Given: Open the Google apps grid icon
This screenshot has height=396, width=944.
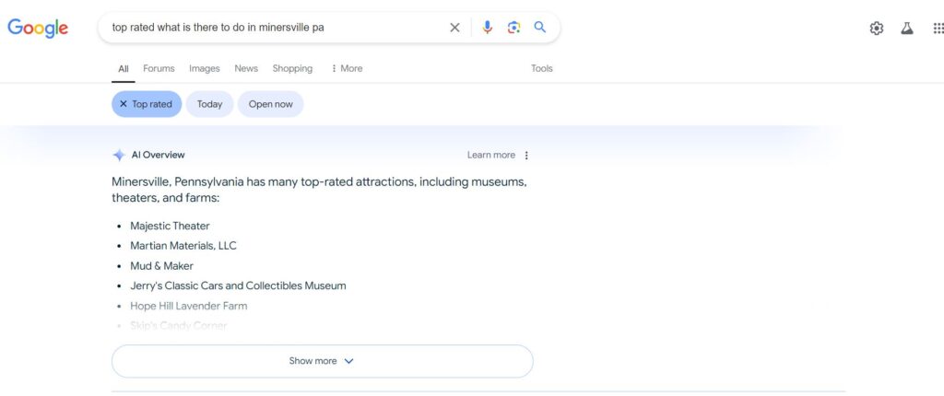Looking at the screenshot, I should (x=938, y=29).
